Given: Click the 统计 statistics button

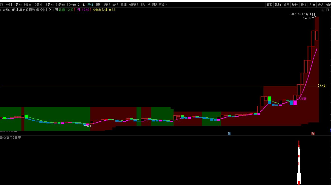Looking at the screenshot, I should point(295,5).
